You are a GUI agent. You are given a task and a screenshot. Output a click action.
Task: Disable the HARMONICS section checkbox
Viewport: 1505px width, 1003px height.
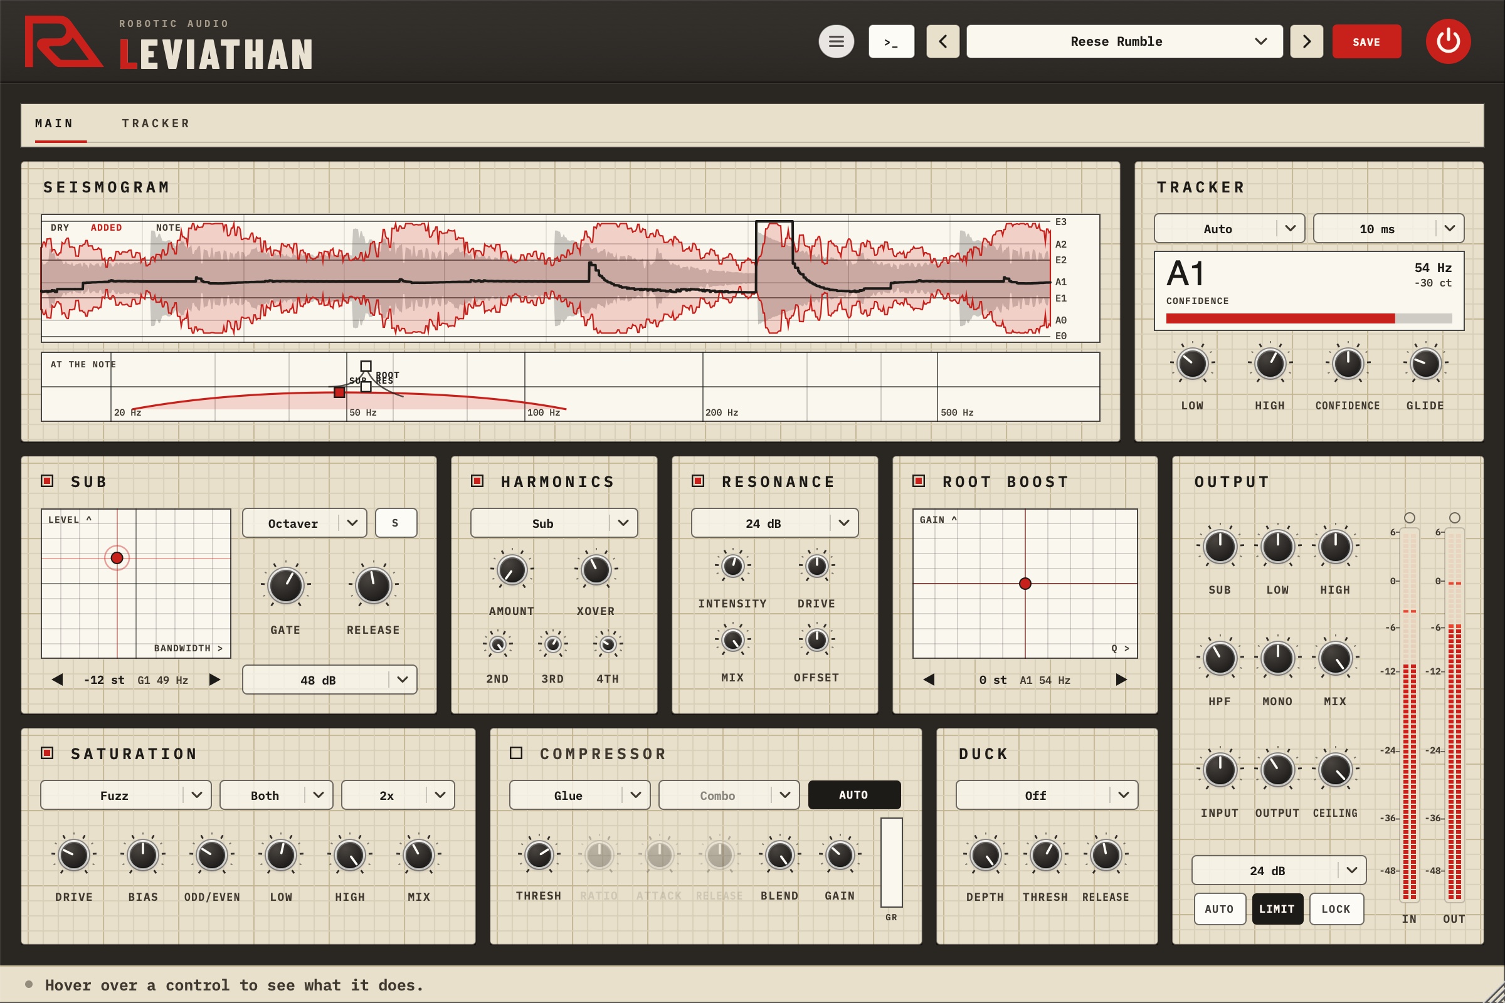click(477, 481)
